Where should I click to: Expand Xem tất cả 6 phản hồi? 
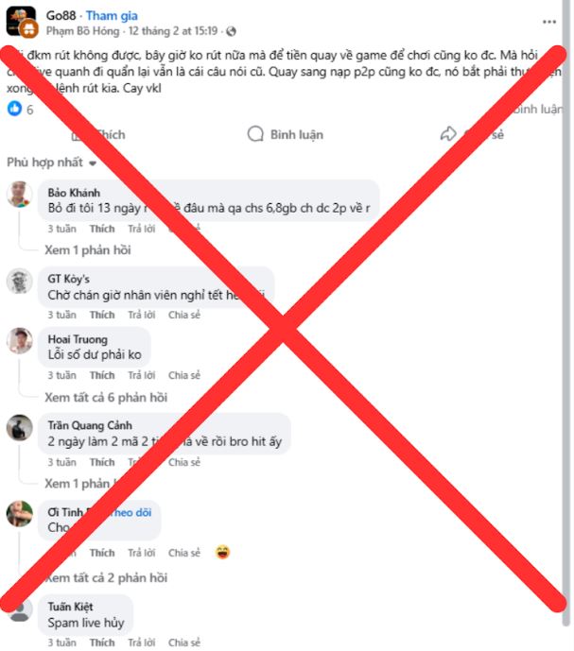click(x=106, y=398)
